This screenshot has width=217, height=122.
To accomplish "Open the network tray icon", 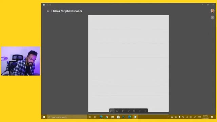I will 187,117.
